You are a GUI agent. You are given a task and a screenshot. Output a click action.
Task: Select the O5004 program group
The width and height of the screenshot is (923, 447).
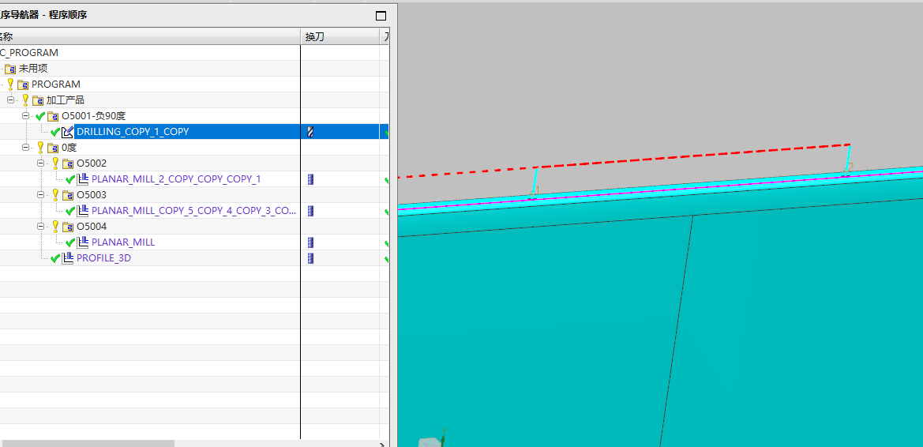pyautogui.click(x=92, y=226)
